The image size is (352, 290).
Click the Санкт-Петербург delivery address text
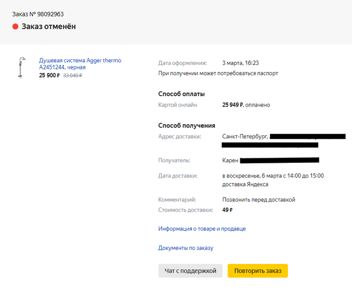(x=245, y=137)
